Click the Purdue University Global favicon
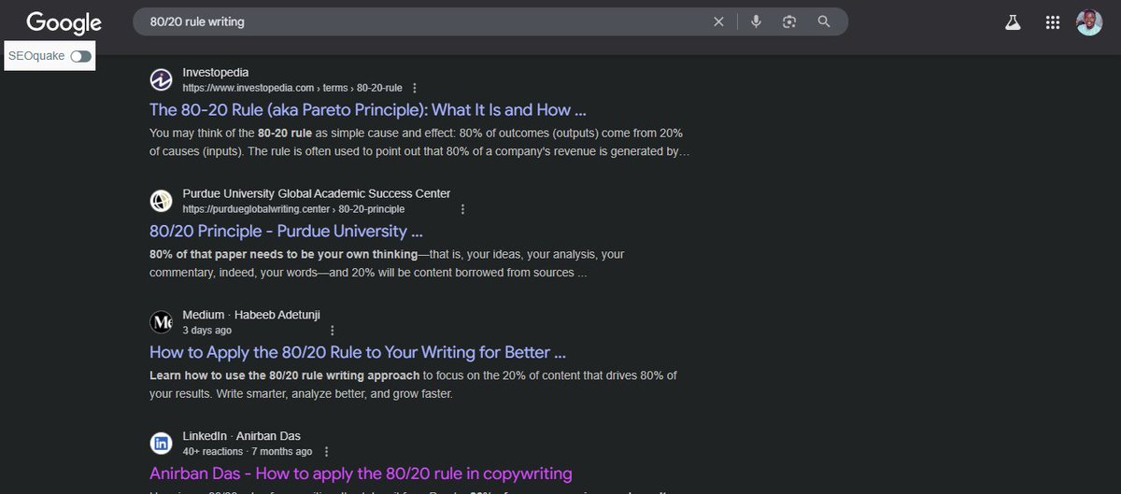Screen dimensions: 1121x494 (x=162, y=201)
